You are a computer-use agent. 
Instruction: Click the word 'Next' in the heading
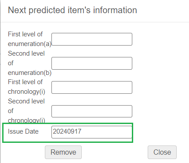click(x=17, y=10)
